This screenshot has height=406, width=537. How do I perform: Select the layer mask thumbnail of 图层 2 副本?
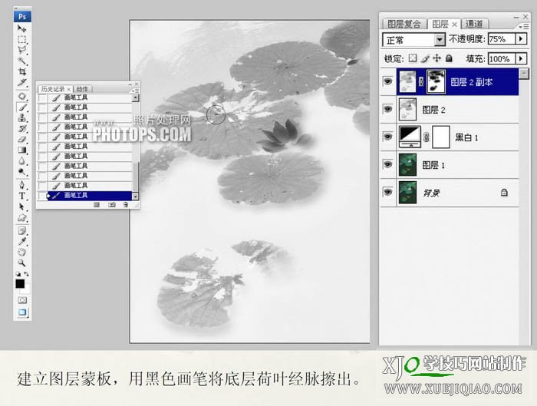(436, 81)
